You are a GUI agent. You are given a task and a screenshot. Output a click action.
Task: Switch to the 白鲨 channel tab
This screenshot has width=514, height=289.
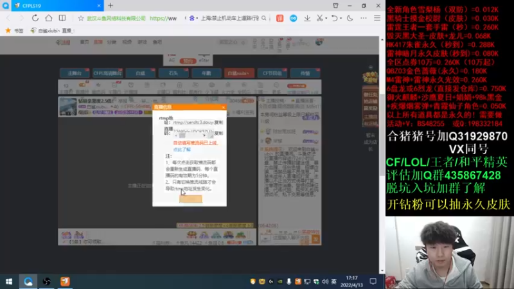pyautogui.click(x=140, y=73)
